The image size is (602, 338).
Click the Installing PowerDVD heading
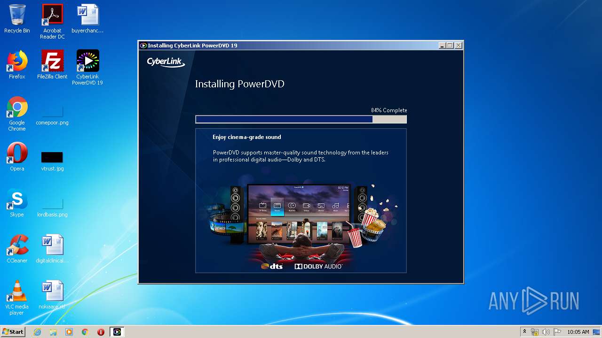[x=240, y=84]
